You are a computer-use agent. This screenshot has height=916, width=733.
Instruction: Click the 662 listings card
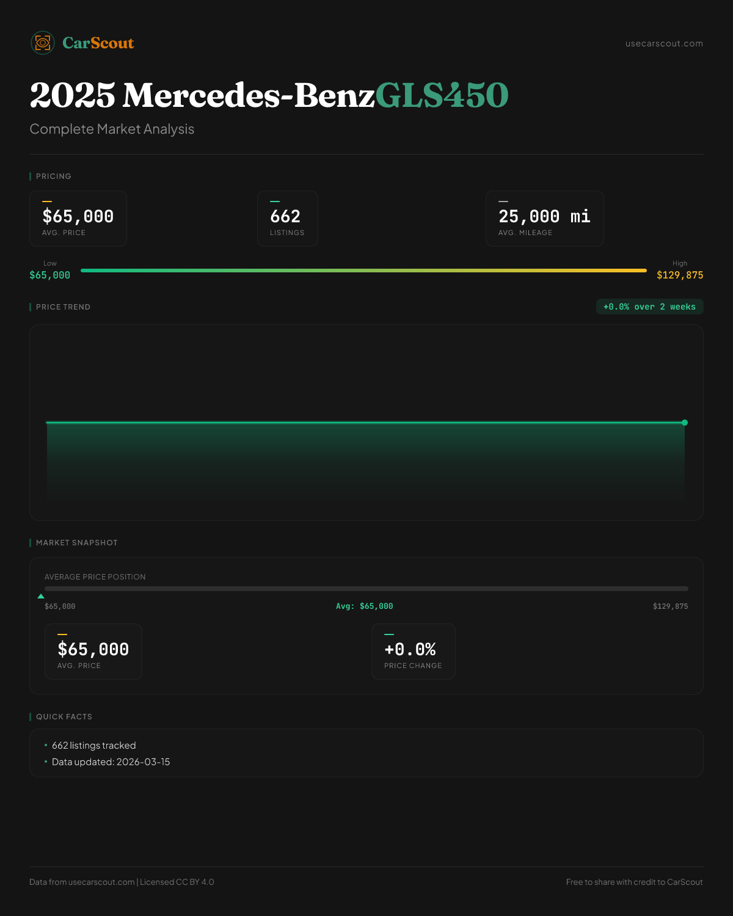(287, 219)
